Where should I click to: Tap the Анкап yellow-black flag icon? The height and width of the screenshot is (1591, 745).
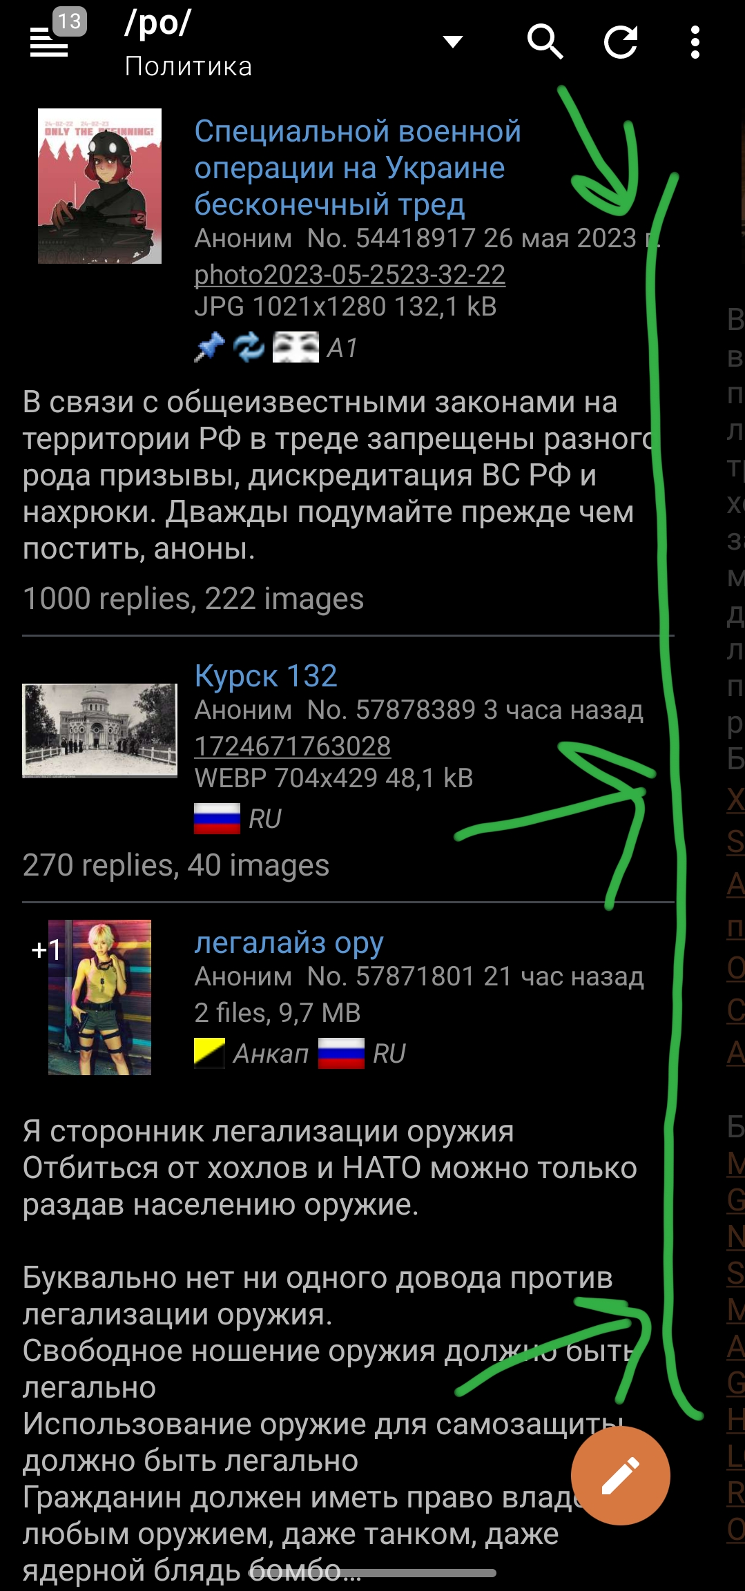[209, 1053]
